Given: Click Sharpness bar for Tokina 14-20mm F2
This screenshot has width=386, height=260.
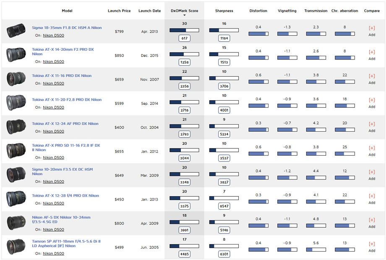Looking at the screenshot, I should pos(224,55).
